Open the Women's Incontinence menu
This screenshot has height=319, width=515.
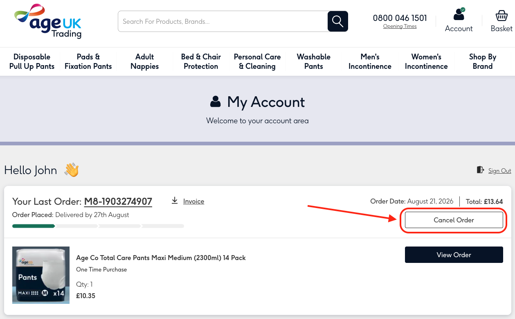pos(426,61)
